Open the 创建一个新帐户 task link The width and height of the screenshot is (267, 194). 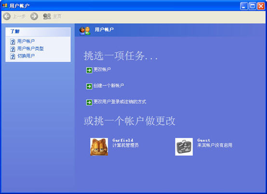[108, 85]
